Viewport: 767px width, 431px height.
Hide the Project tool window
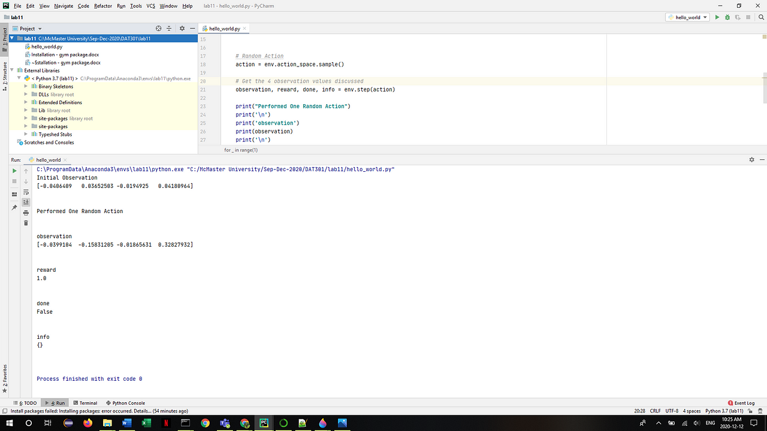click(192, 28)
